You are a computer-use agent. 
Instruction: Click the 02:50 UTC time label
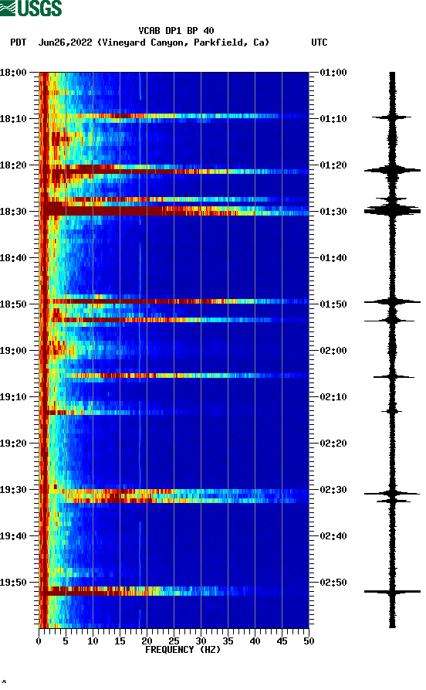click(333, 582)
